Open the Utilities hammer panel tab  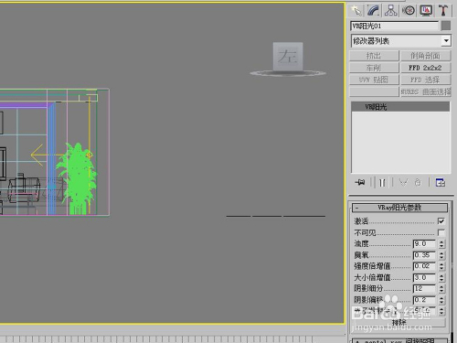tap(443, 10)
